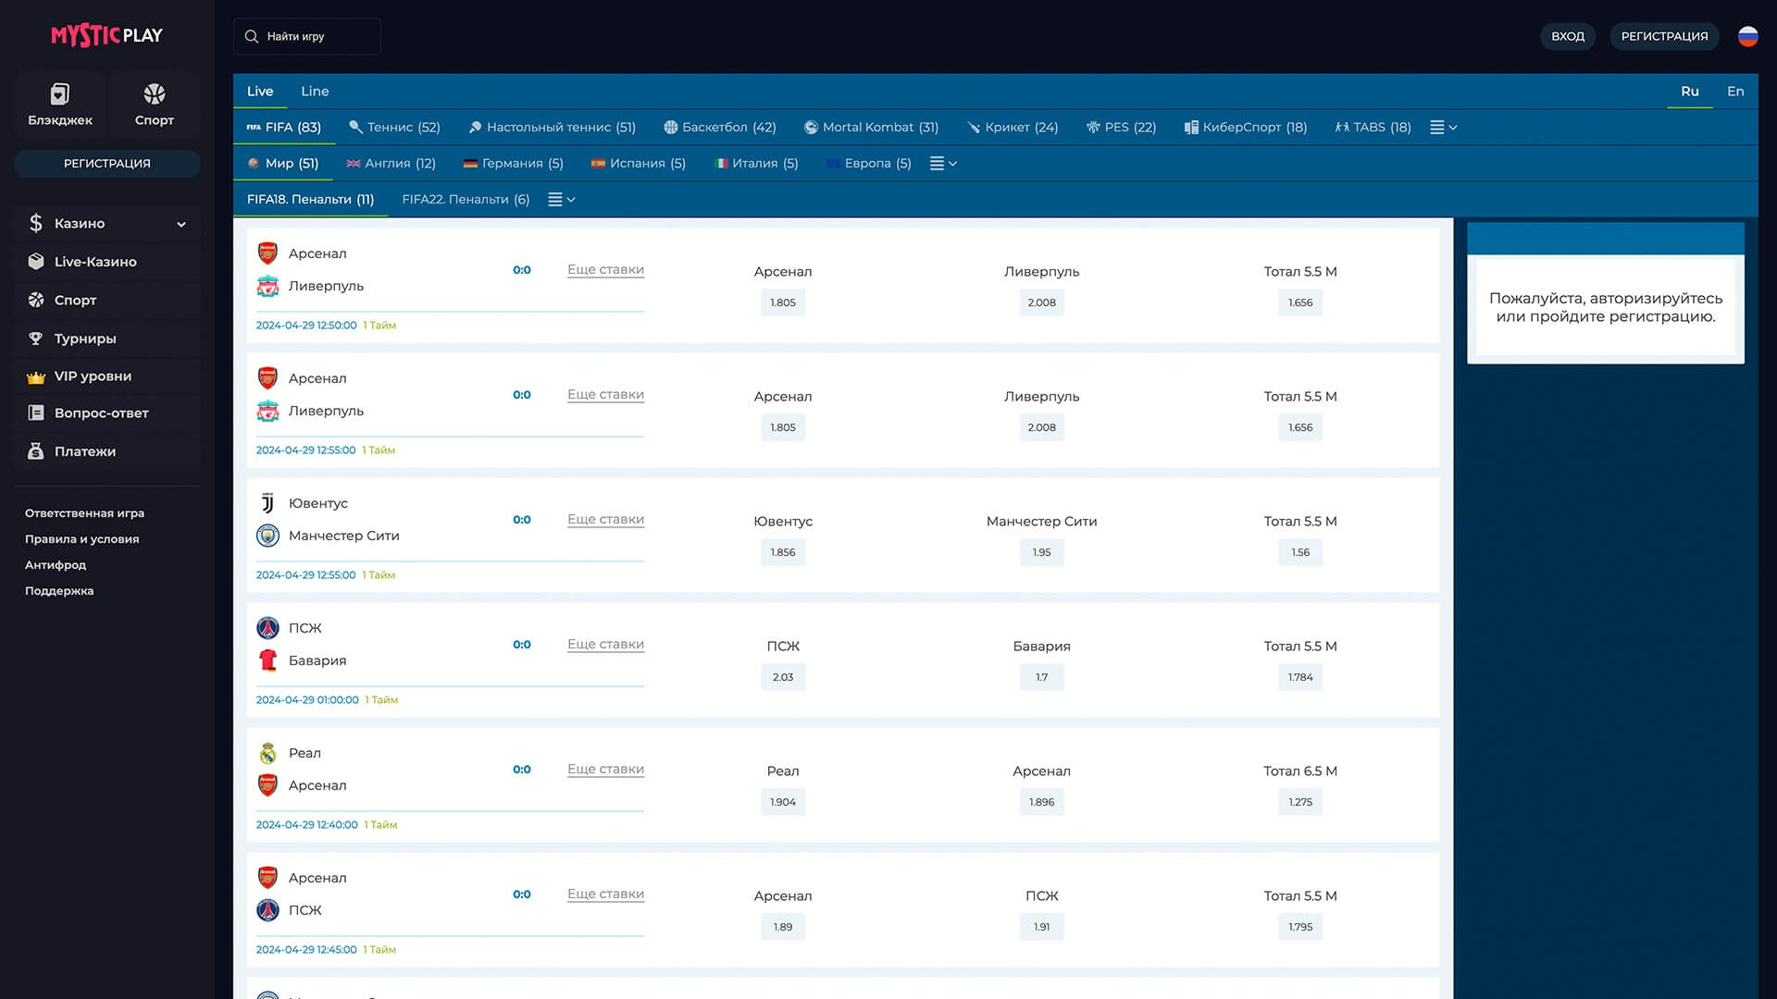Image resolution: width=1777 pixels, height=999 pixels.
Task: Click the MysticPlay logo
Action: (106, 35)
